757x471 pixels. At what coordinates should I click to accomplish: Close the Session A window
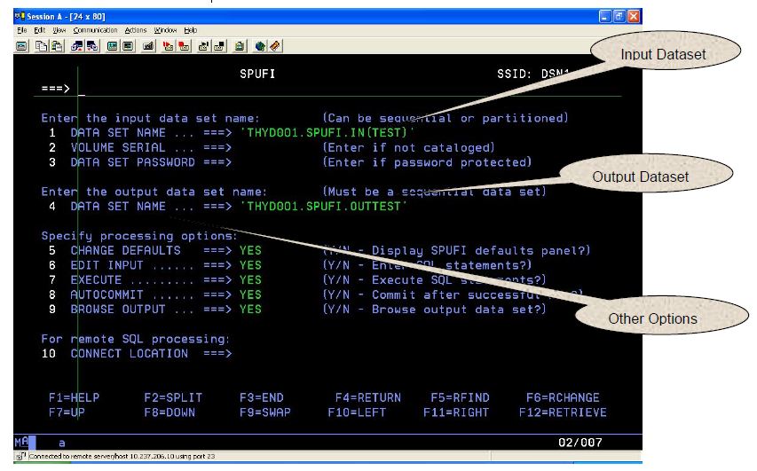(x=634, y=16)
